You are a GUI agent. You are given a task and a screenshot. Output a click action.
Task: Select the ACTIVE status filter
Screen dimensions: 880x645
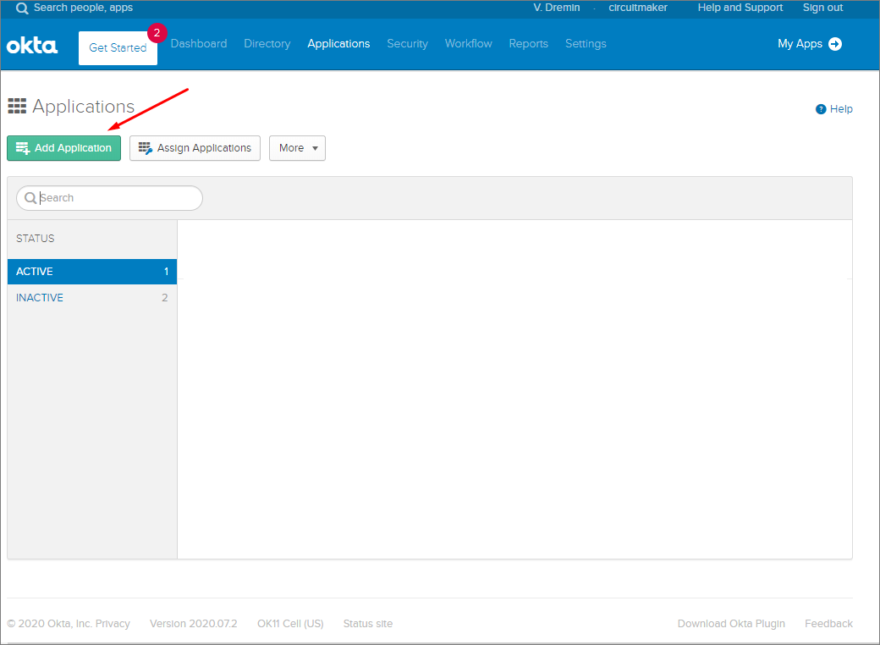coord(91,272)
